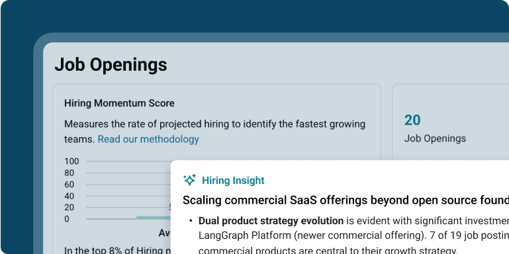Click the Hiring Insight label text
Viewport: 509px width, 254px height.
click(233, 181)
